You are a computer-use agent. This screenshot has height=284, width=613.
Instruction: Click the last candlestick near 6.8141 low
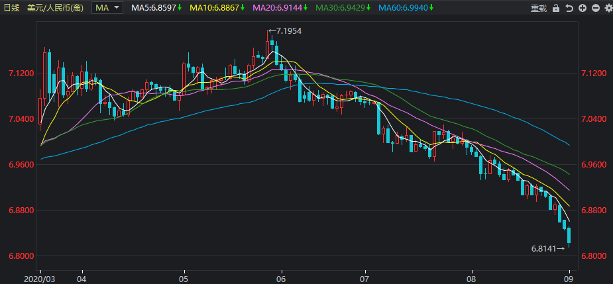[569, 236]
